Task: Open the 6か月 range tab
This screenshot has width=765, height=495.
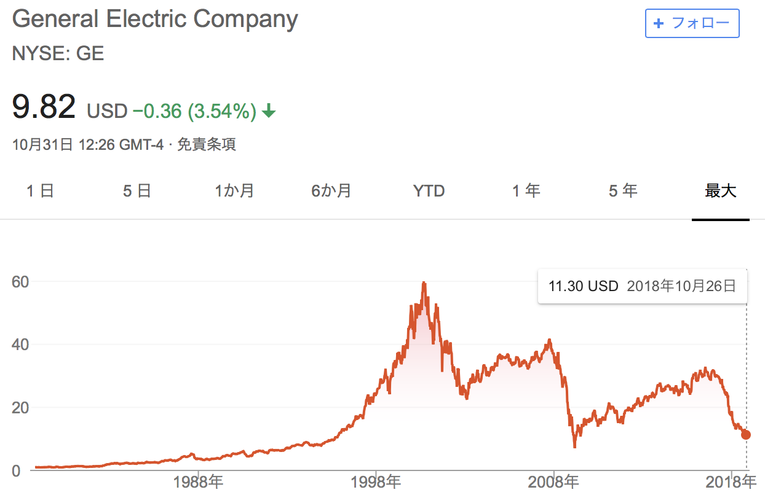Action: (x=331, y=191)
